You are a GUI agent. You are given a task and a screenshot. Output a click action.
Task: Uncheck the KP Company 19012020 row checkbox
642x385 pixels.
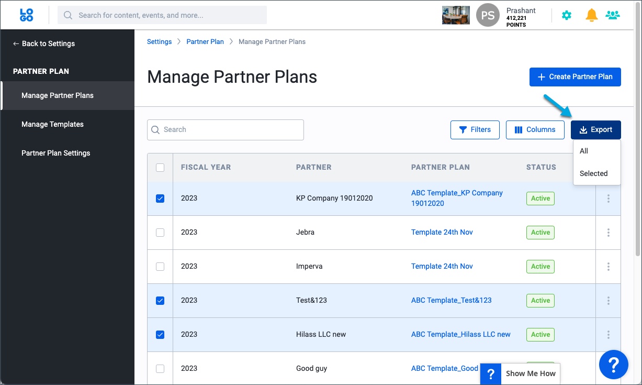pyautogui.click(x=160, y=199)
